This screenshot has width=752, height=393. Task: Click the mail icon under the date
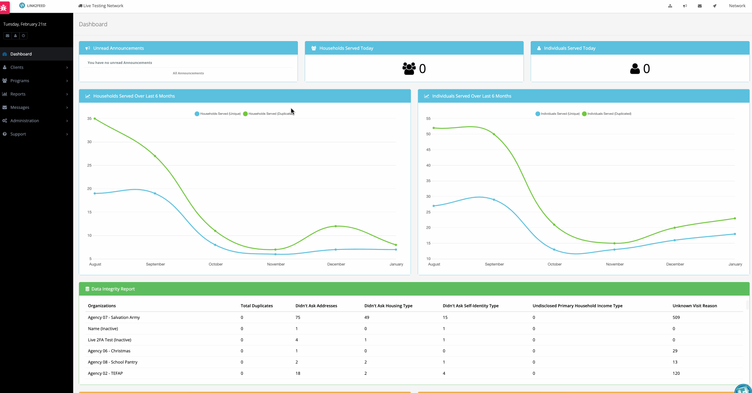8,36
